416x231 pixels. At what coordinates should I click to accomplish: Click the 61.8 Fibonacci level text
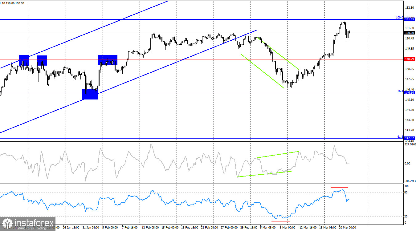click(x=400, y=136)
